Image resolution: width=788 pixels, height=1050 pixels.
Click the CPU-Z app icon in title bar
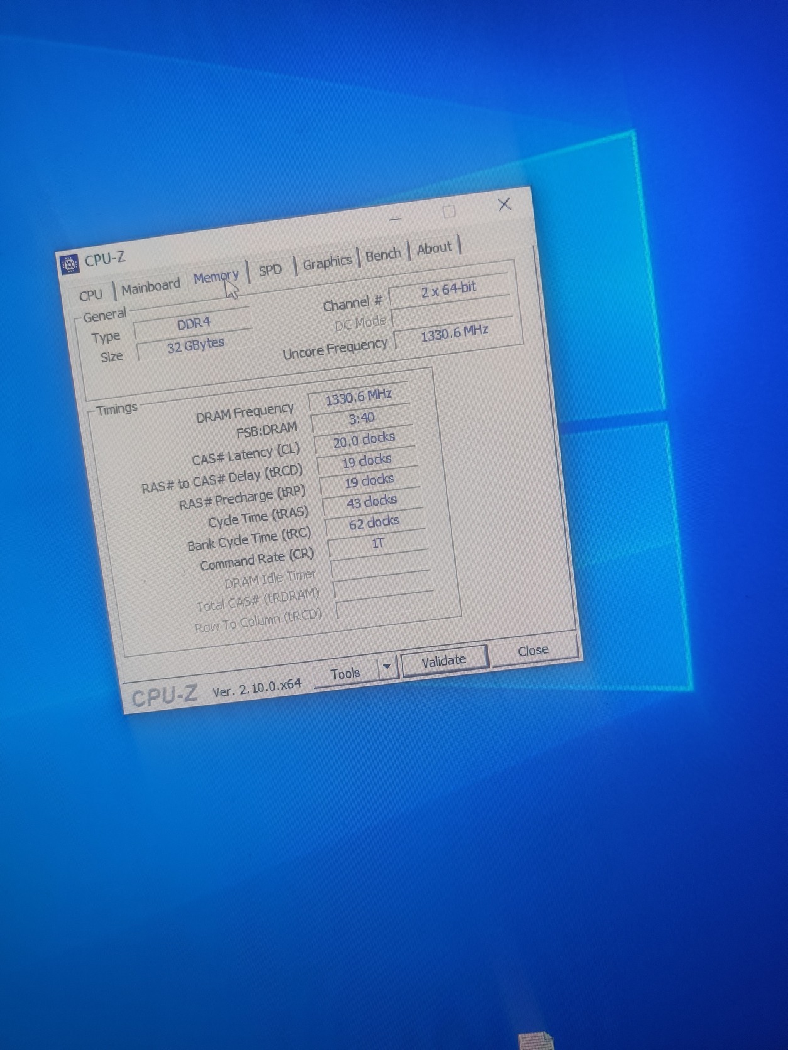coord(70,264)
